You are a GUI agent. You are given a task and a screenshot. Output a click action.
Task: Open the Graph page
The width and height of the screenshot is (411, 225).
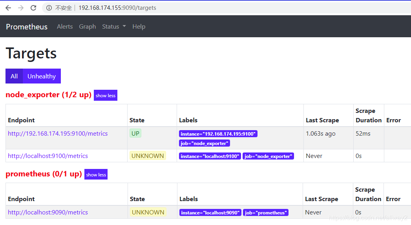(x=88, y=27)
